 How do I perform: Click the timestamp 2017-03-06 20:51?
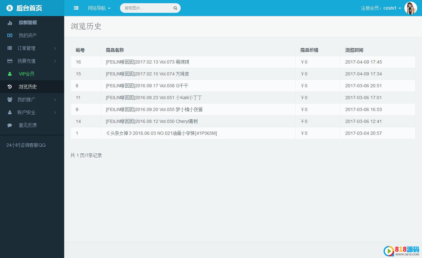pos(364,86)
